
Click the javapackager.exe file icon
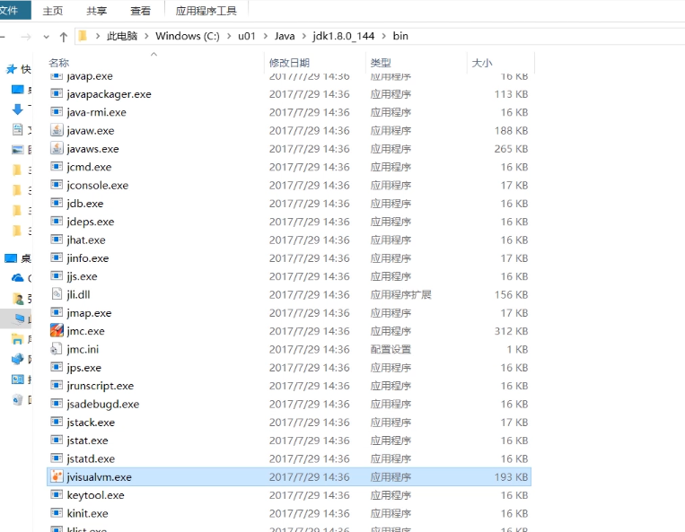point(57,93)
